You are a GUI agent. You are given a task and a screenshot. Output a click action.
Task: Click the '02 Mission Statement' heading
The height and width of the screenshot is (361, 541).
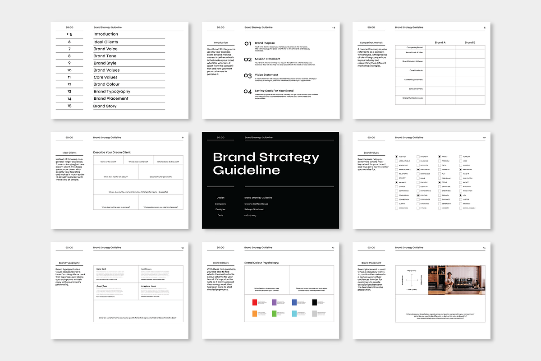coord(262,59)
